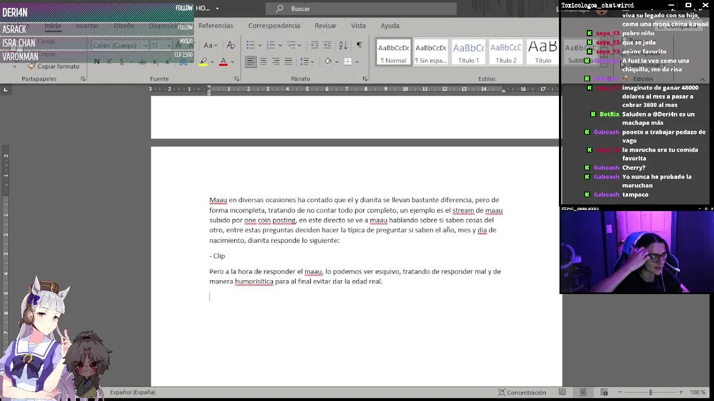Open the Referencias ribbon tab
Image resolution: width=714 pixels, height=401 pixels.
pyautogui.click(x=216, y=26)
